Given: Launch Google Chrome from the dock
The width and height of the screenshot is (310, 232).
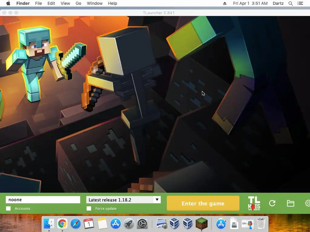Looking at the screenshot, I should point(62,224).
